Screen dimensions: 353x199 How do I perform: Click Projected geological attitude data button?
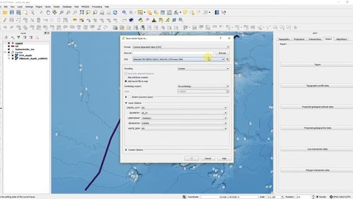coord(317,107)
